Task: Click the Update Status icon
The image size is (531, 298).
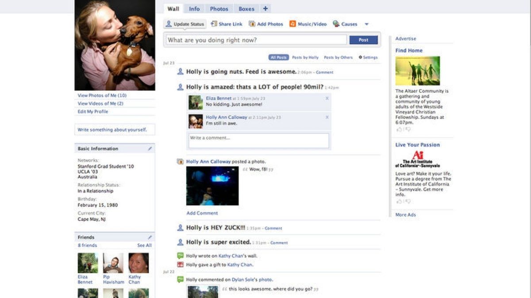Action: coord(169,24)
